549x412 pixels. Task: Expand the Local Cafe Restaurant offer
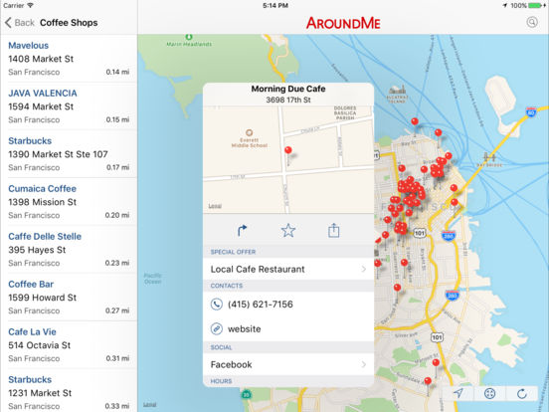[x=288, y=269]
